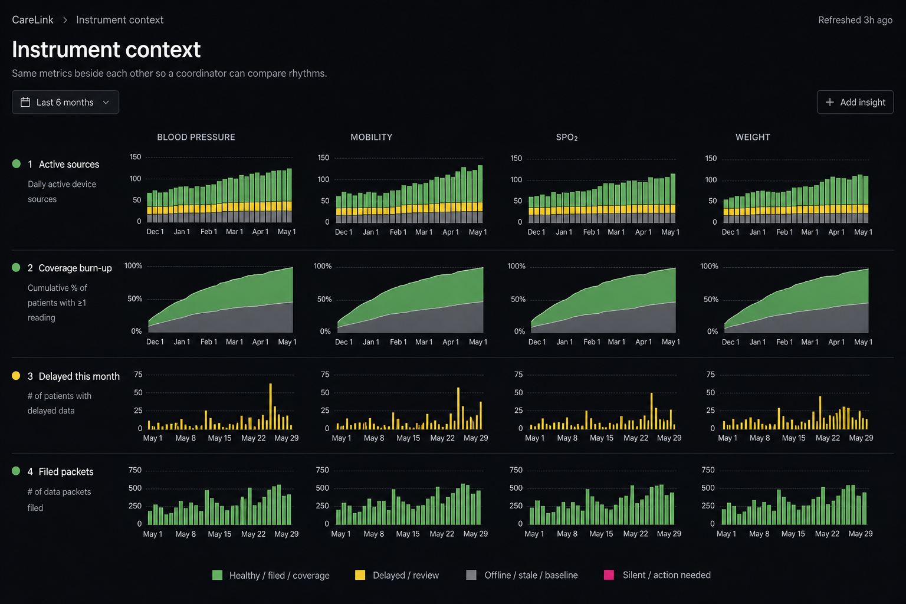Open the Weight Delayed this month chart

pyautogui.click(x=789, y=407)
